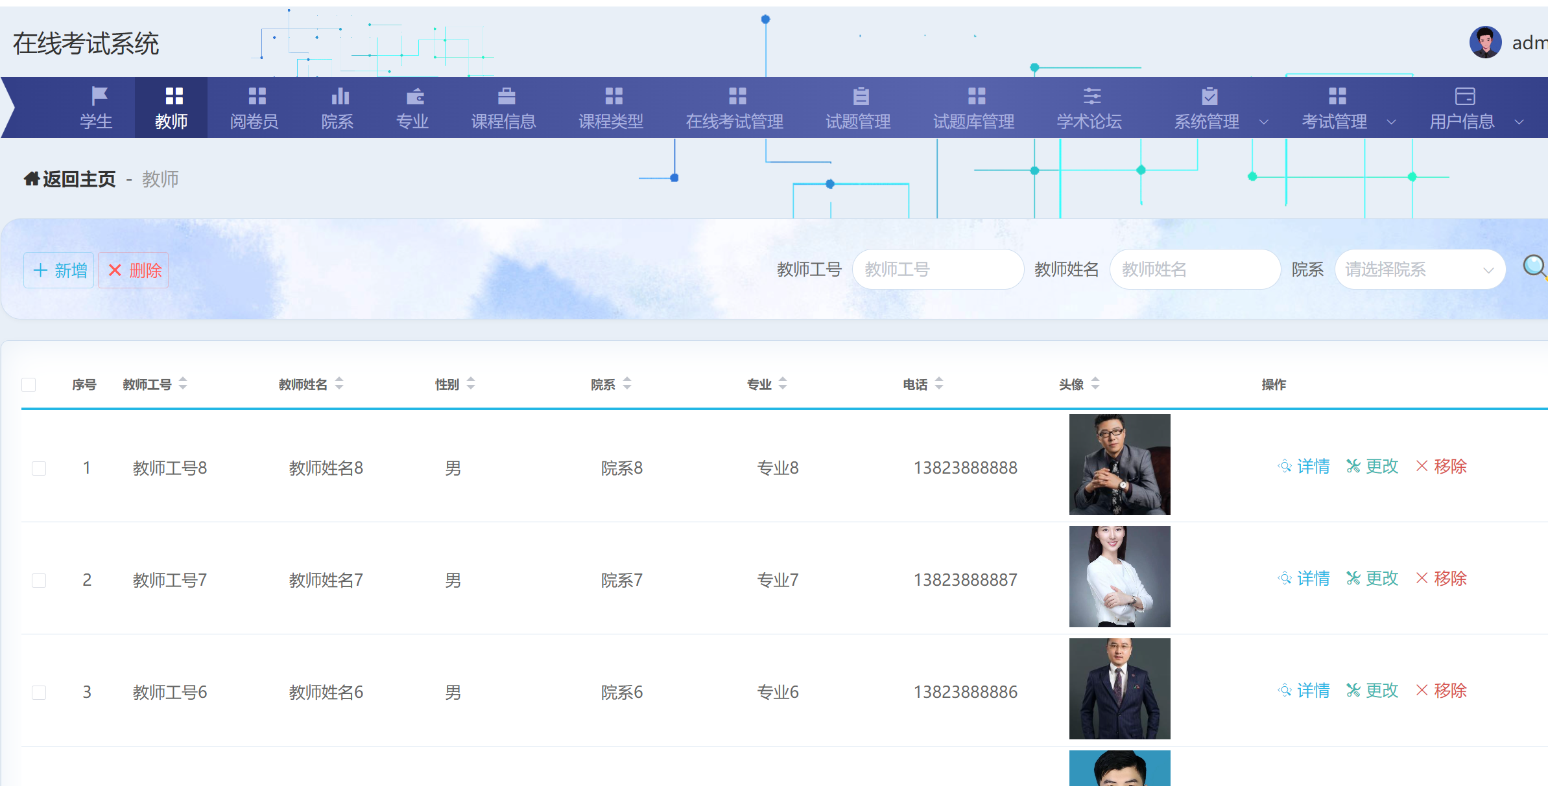Click the briefcase icon above 课程信息
Image resolution: width=1548 pixels, height=786 pixels.
click(506, 96)
